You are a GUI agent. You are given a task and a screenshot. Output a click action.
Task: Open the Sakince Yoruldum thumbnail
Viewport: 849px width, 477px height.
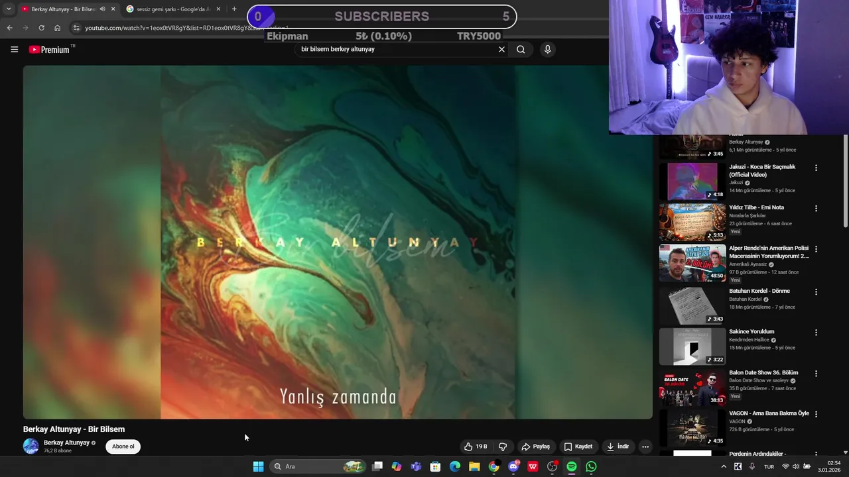tap(692, 346)
